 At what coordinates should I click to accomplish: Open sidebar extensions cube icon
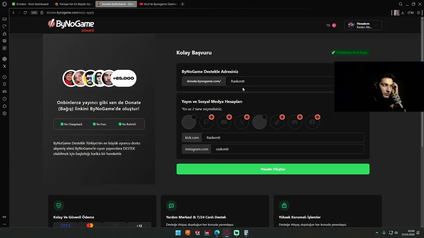coord(4,106)
